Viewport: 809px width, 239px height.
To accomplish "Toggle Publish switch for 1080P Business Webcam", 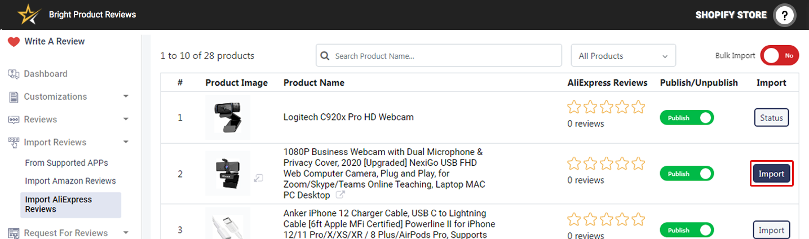I will coord(687,174).
